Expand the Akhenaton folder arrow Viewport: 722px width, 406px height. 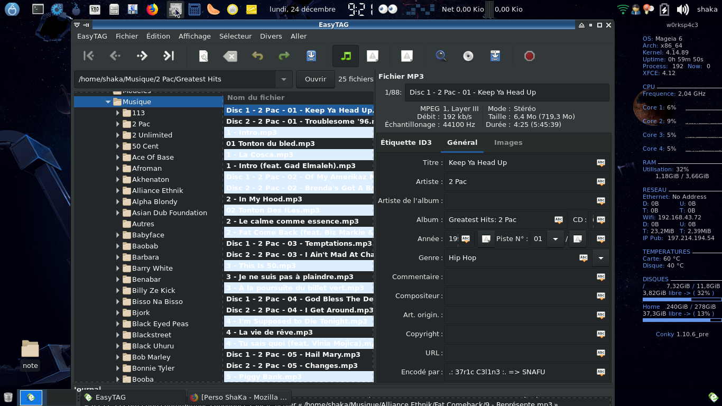pos(118,179)
